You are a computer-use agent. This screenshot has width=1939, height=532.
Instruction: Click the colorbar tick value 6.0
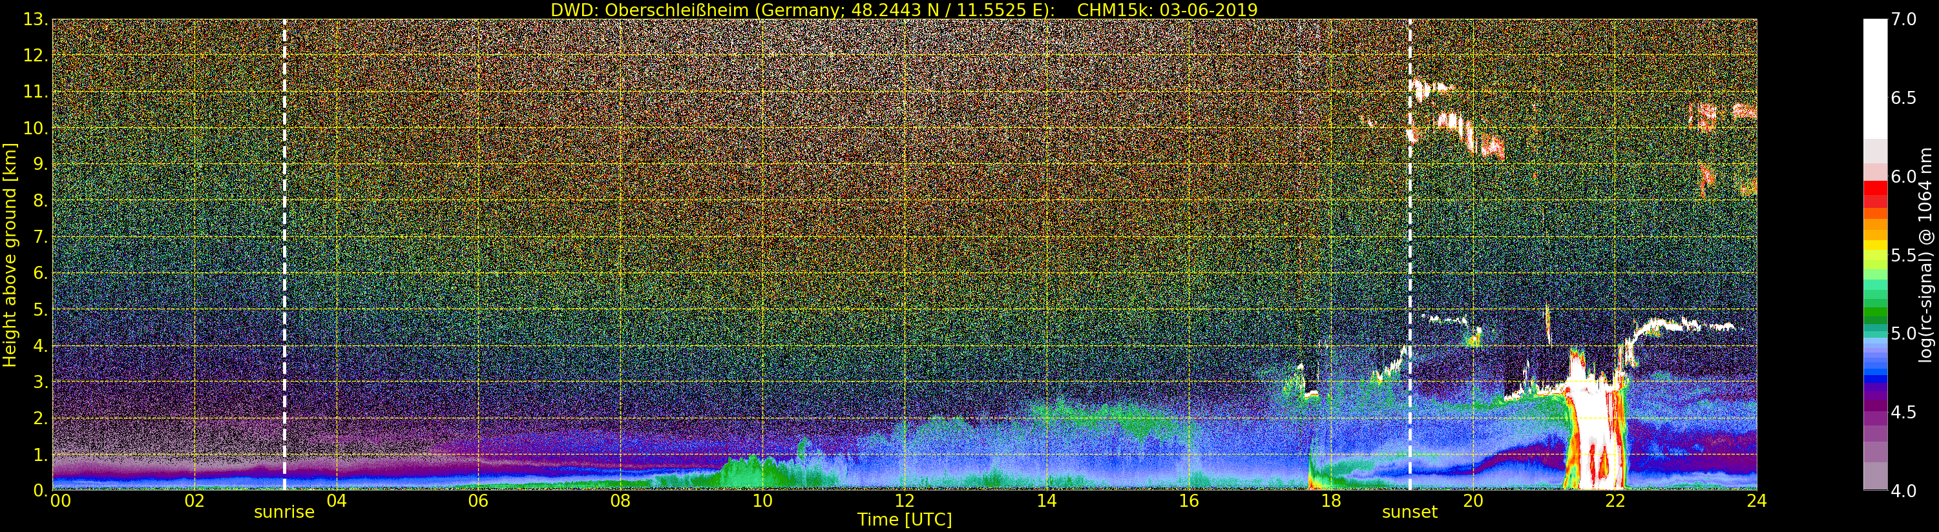[1903, 177]
